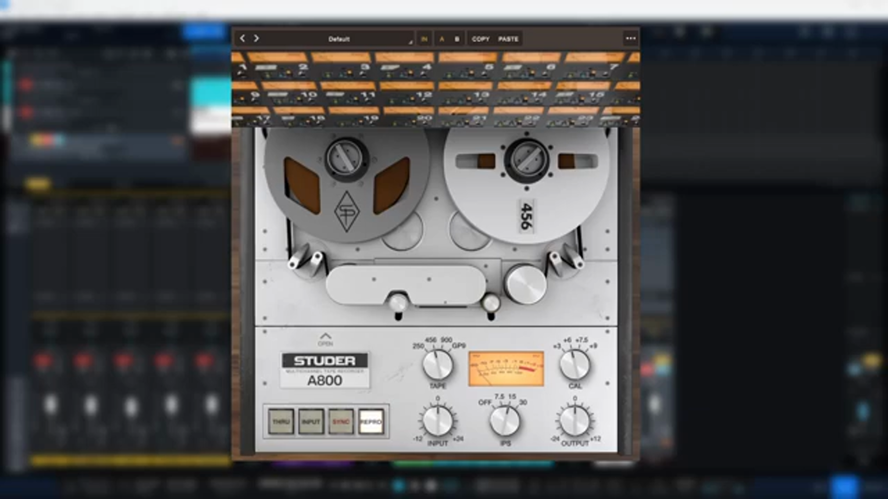Click the left supply tape reel
This screenshot has height=499, width=888.
coord(347,185)
